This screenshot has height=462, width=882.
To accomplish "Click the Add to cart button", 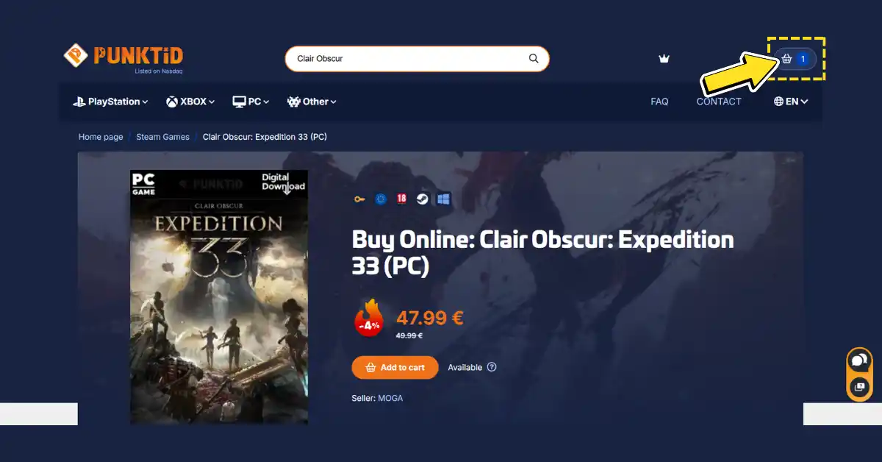I will point(395,367).
